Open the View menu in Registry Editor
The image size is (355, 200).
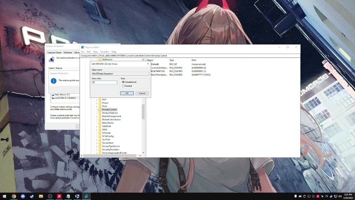tap(95, 52)
